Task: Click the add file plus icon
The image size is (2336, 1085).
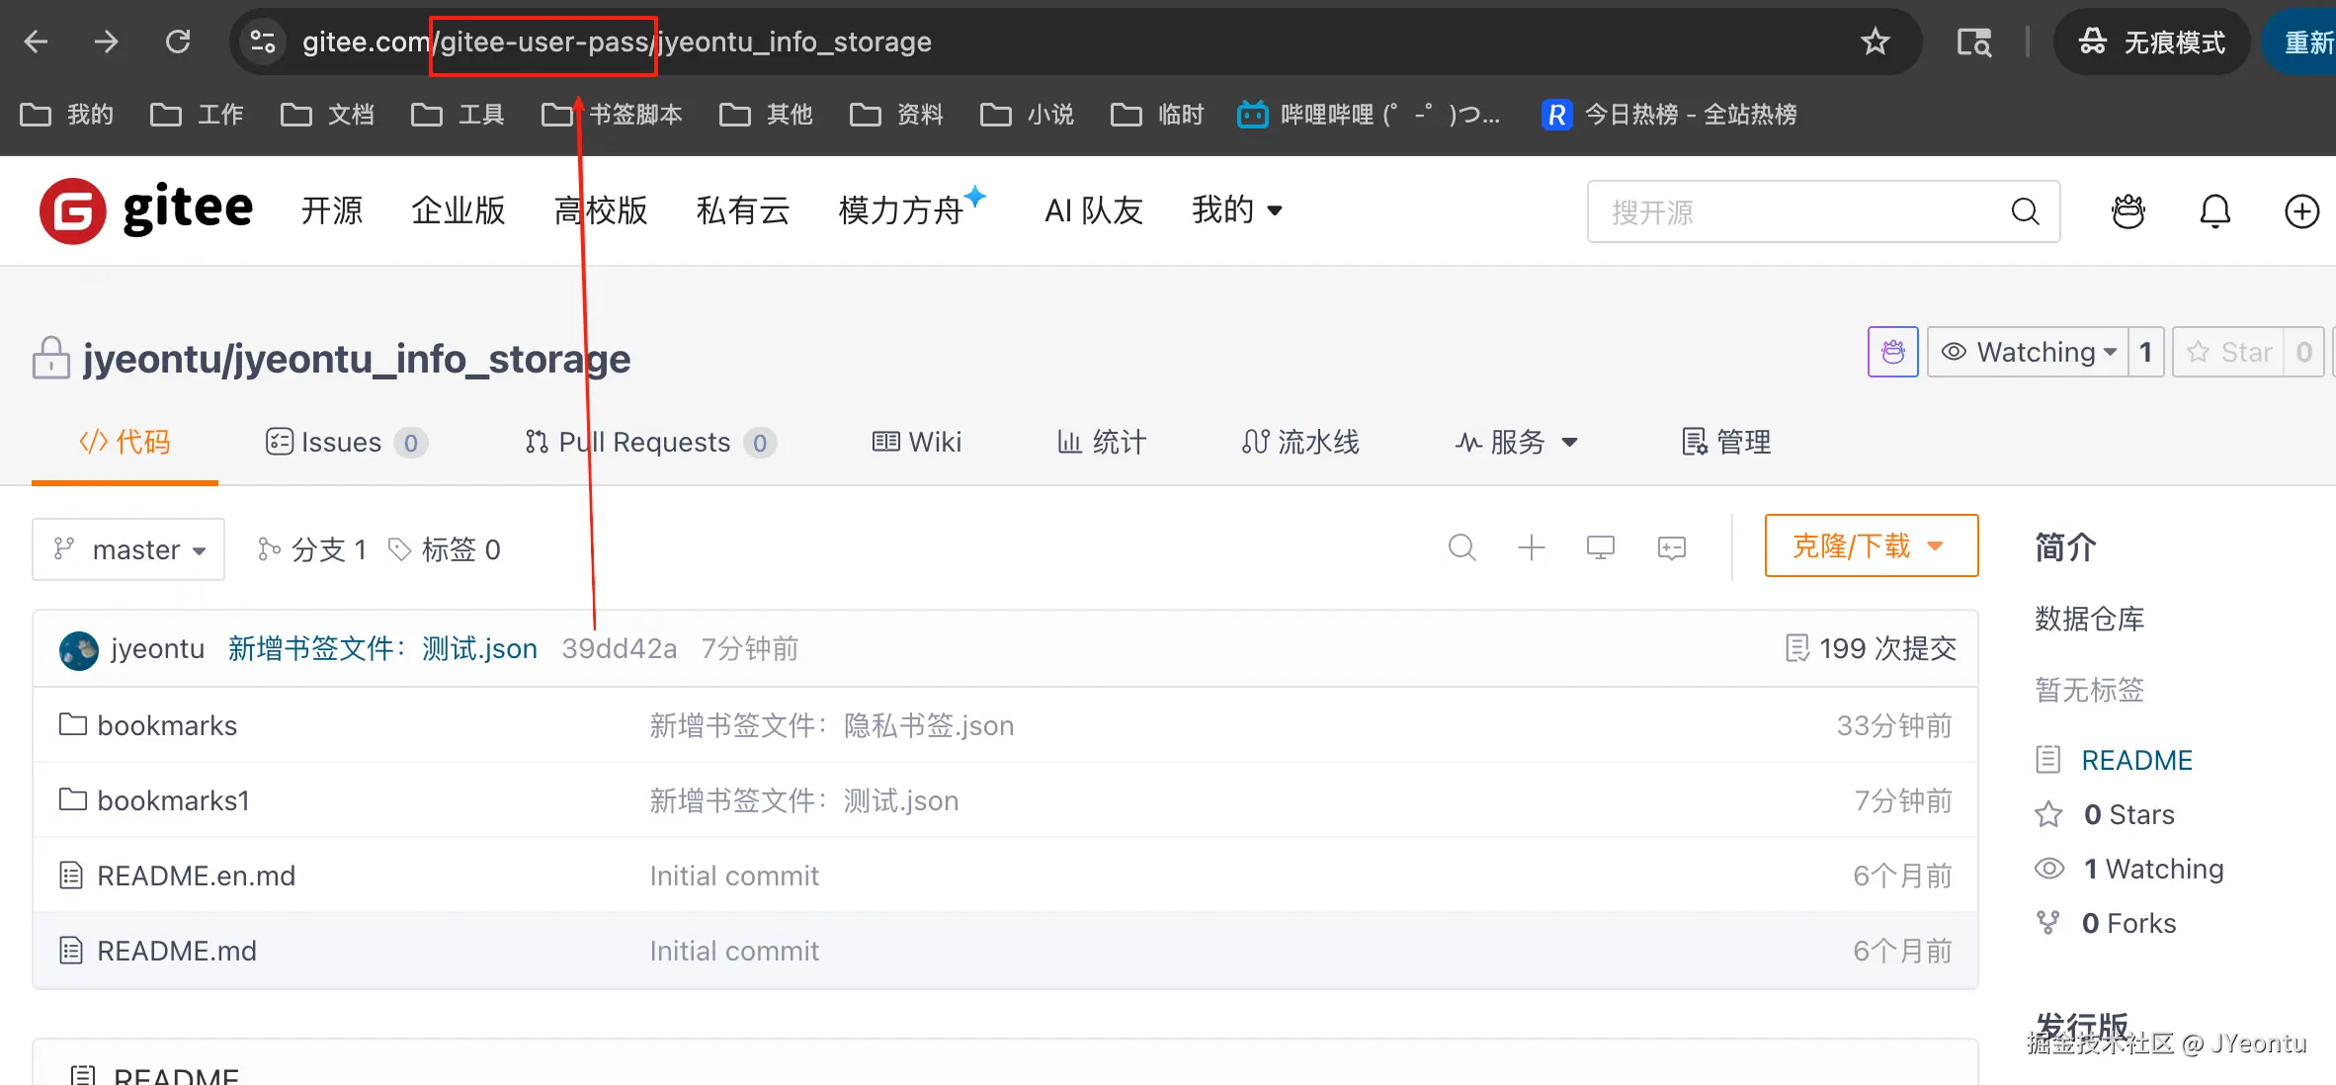Action: [1531, 547]
